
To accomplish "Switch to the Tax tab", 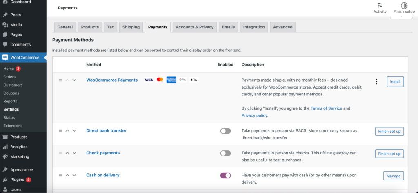I will point(111,27).
